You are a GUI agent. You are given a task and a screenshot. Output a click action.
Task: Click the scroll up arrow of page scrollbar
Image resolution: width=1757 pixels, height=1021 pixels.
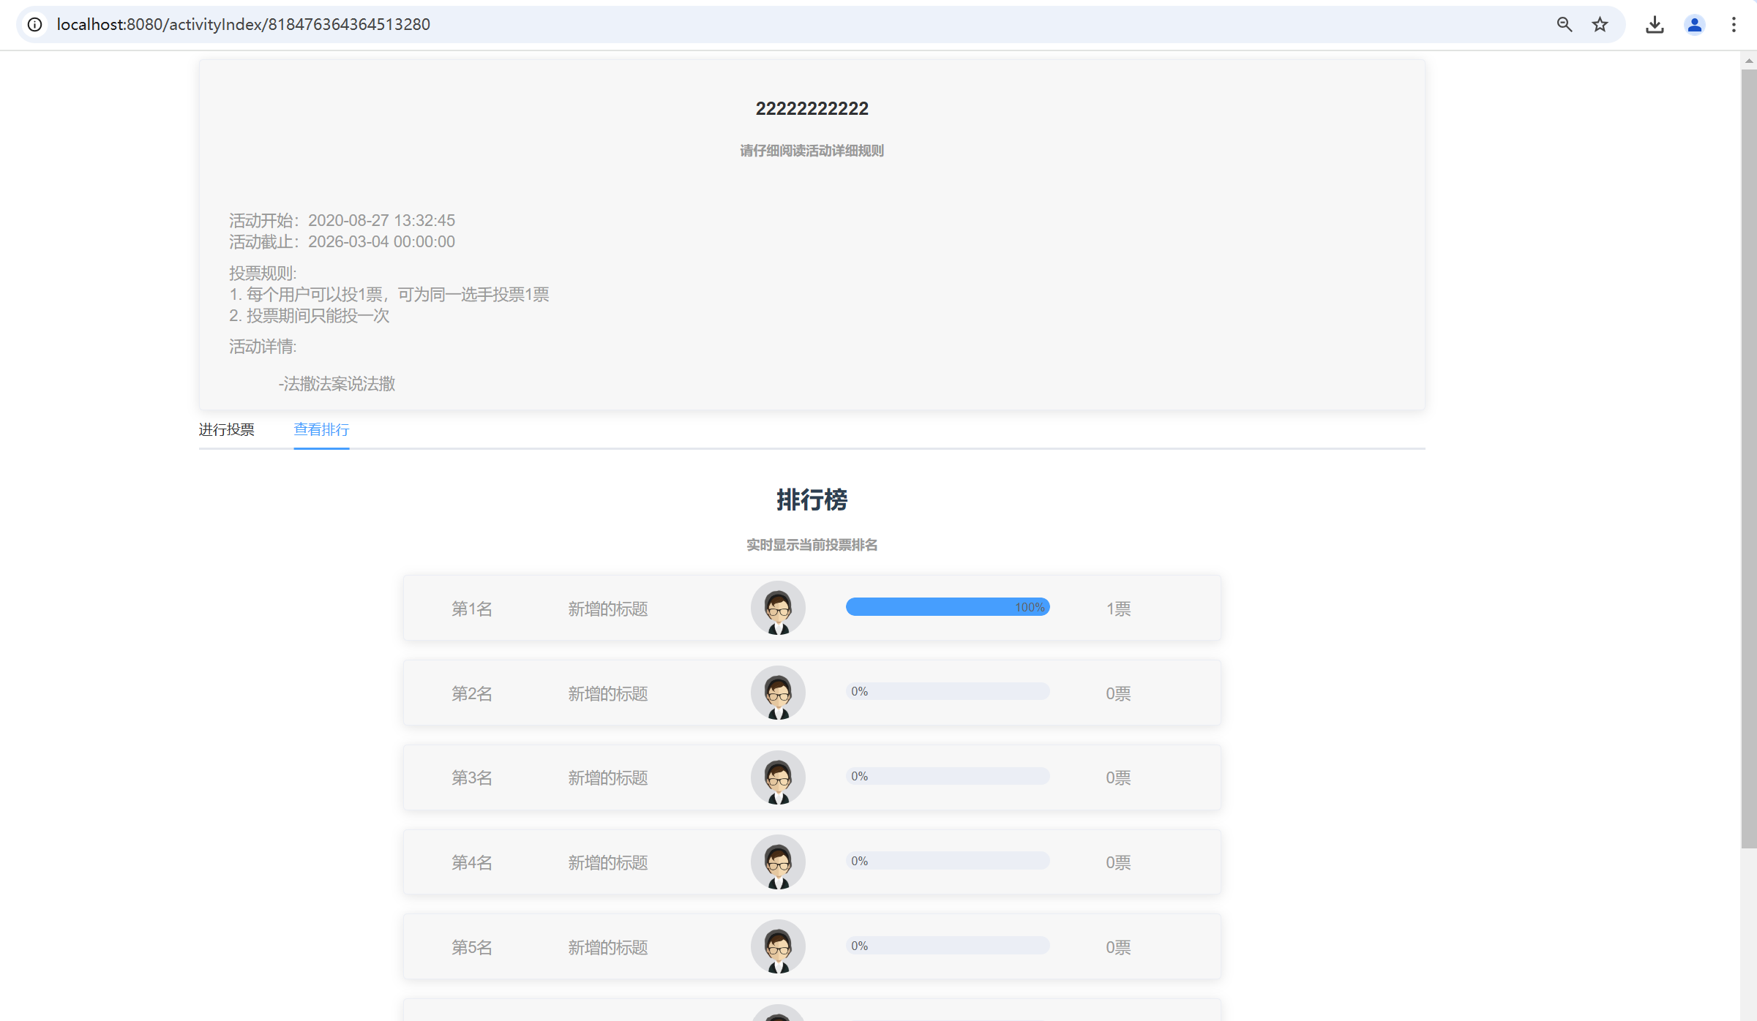[1749, 61]
